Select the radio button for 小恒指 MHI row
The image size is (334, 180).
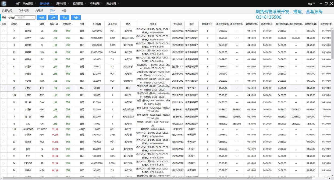(3, 109)
